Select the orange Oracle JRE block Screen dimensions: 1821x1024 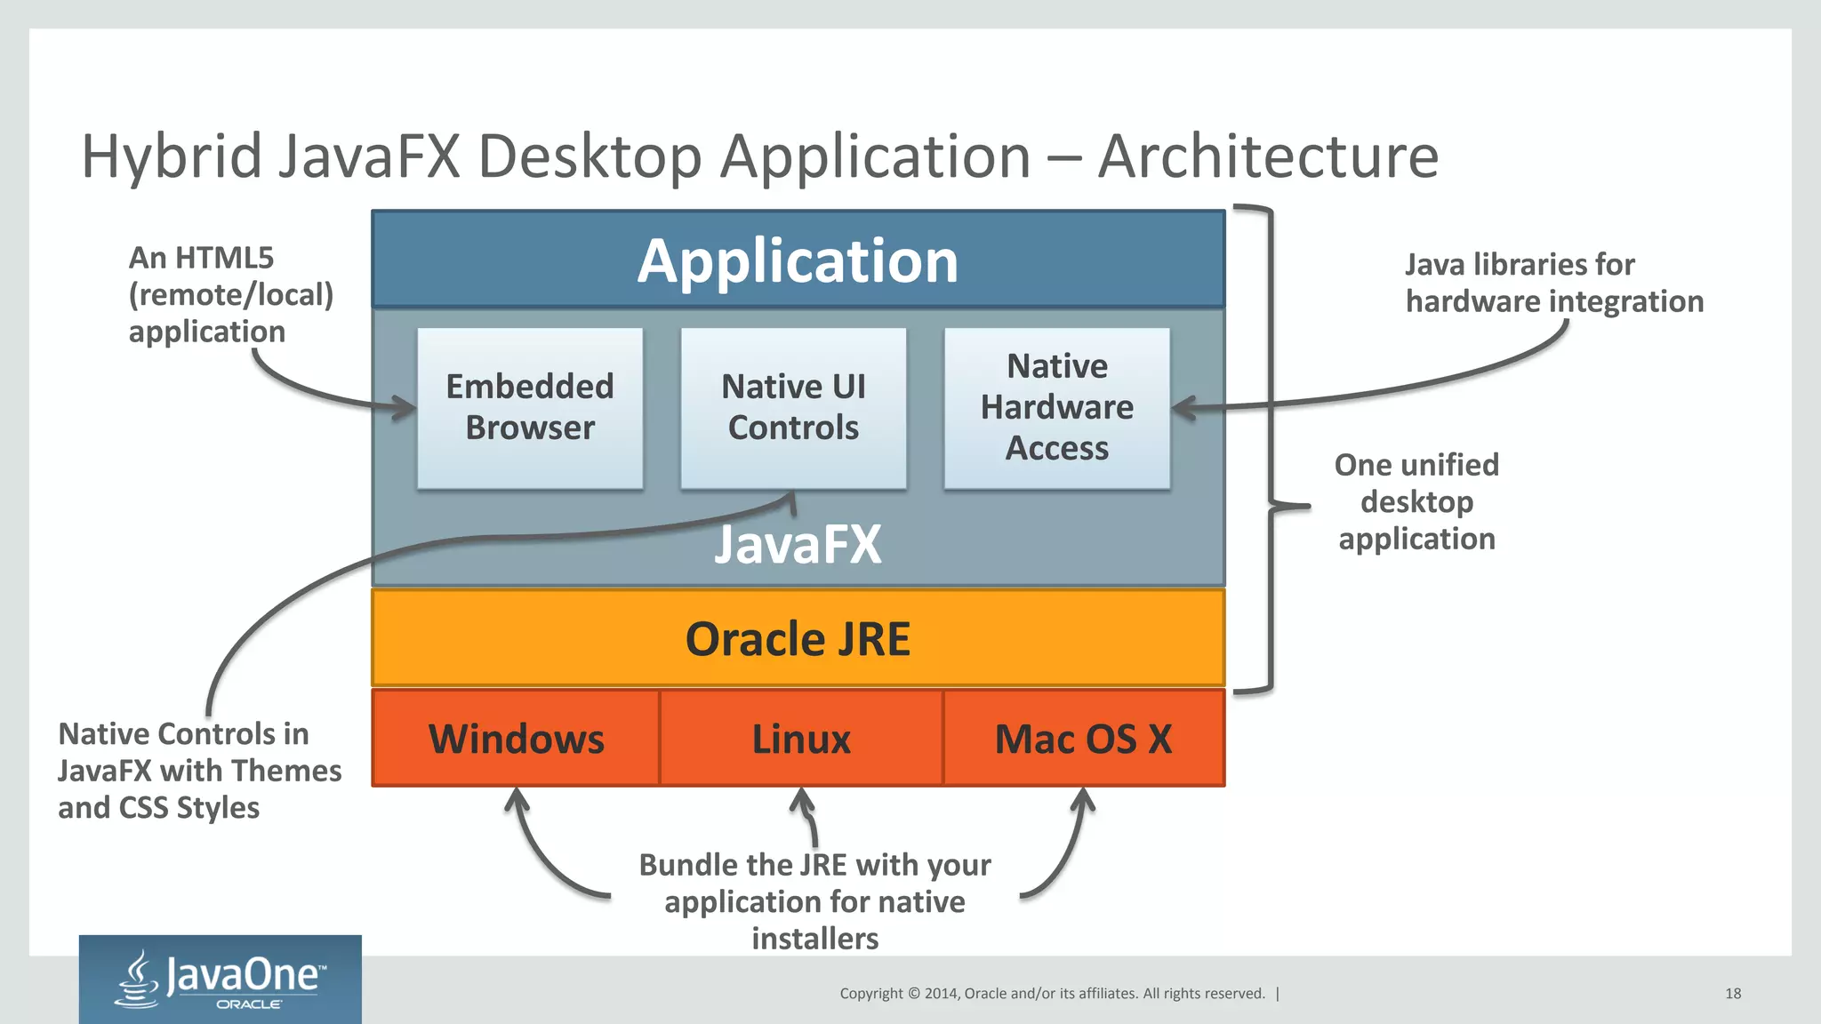pyautogui.click(x=798, y=638)
